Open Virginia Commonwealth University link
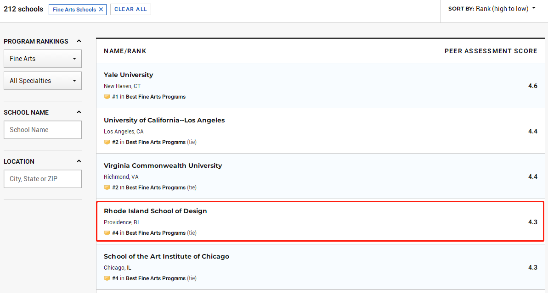Image resolution: width=548 pixels, height=293 pixels. tap(163, 166)
